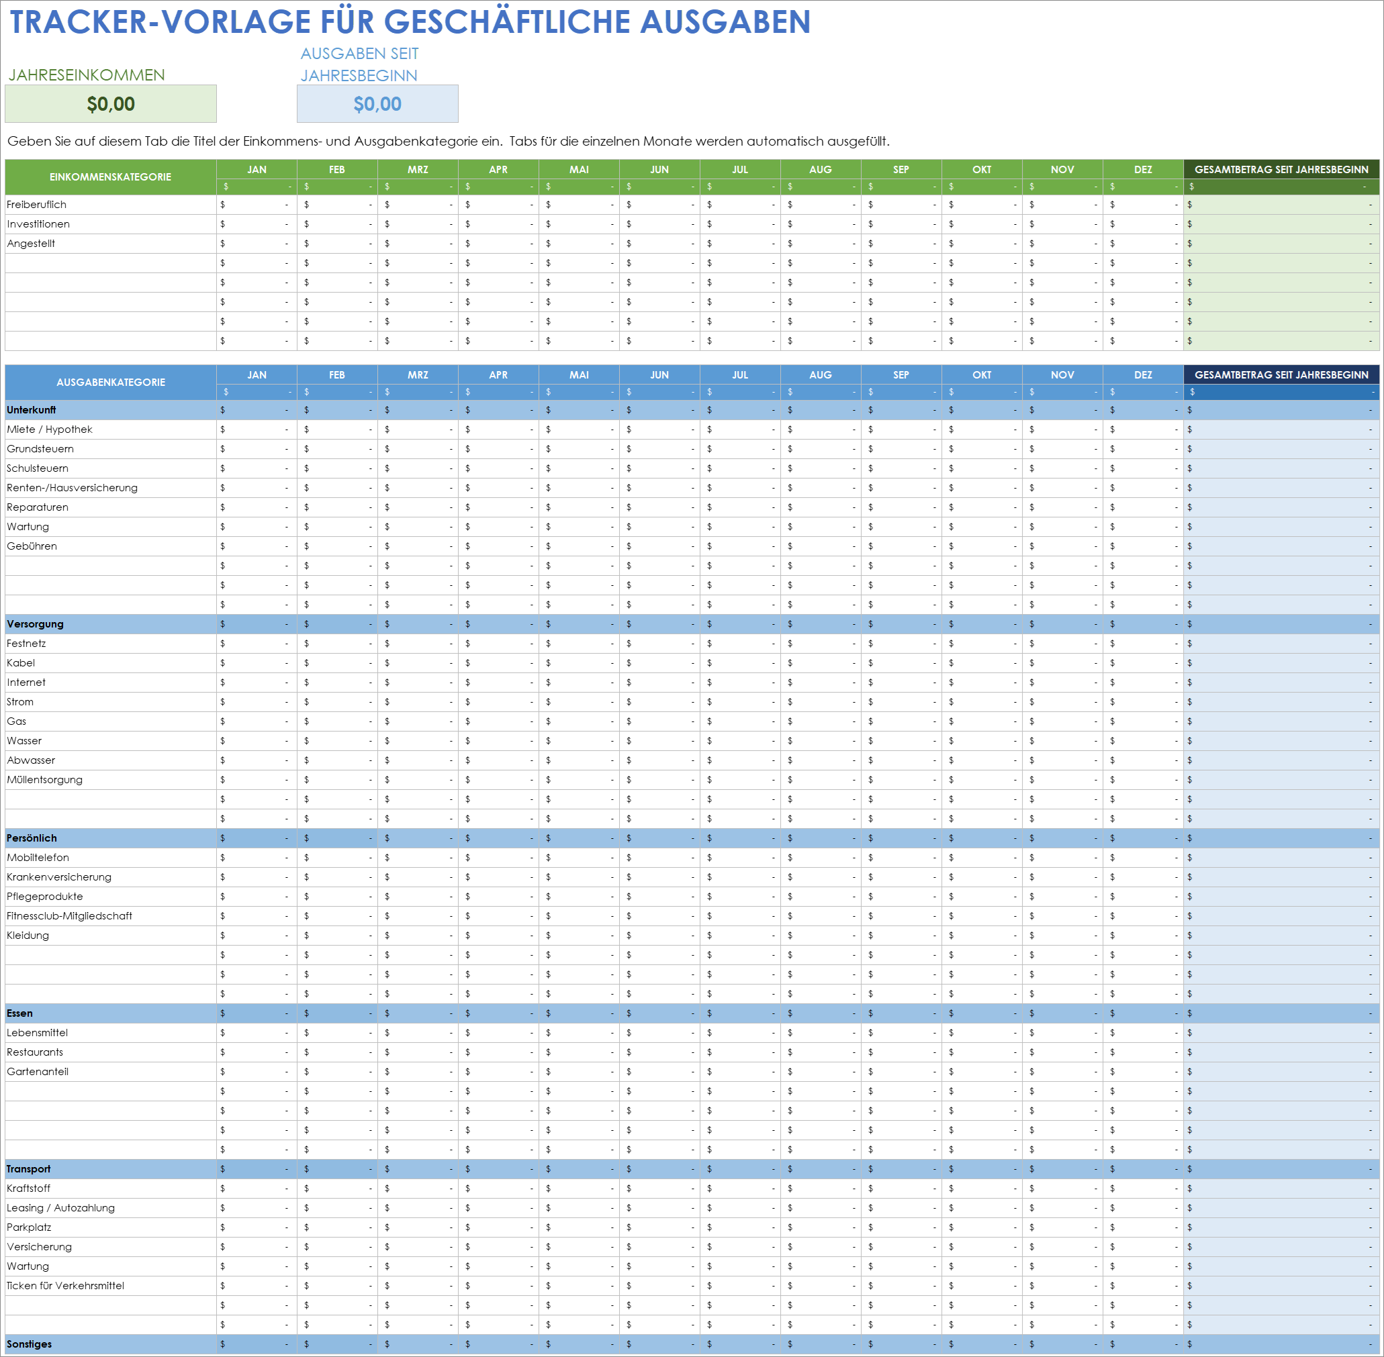Select the Versicherung row label
Viewport: 1384px width, 1357px height.
[x=111, y=1247]
